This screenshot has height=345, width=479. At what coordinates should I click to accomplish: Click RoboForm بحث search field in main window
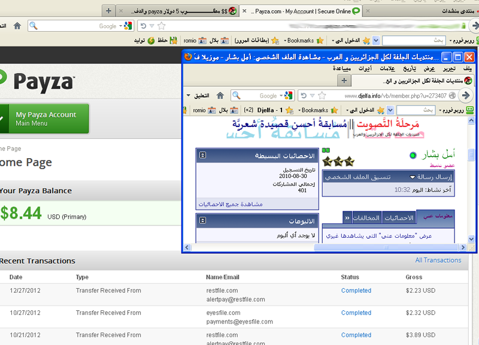pyautogui.click(x=414, y=40)
